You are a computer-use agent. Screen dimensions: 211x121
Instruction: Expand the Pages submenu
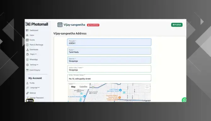33,54
